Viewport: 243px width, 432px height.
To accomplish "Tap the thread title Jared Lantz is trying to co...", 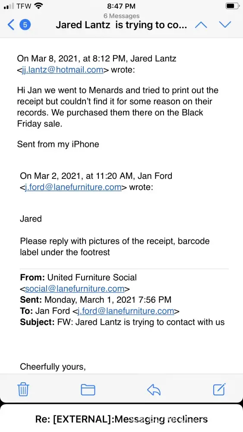I will tap(121, 25).
